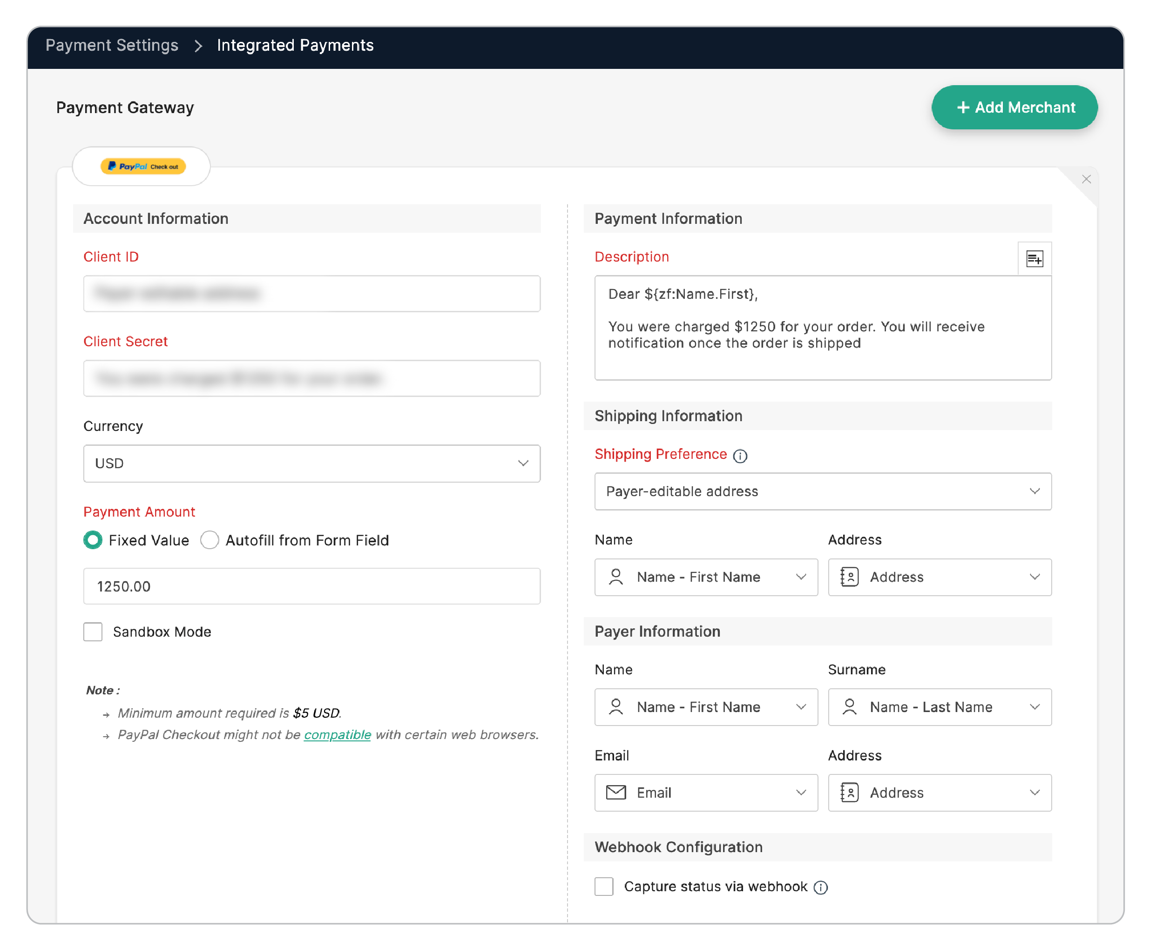Click the payment amount 1250.00 field

coord(312,586)
